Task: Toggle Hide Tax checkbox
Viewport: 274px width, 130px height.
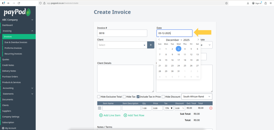Action: pyautogui.click(x=124, y=97)
